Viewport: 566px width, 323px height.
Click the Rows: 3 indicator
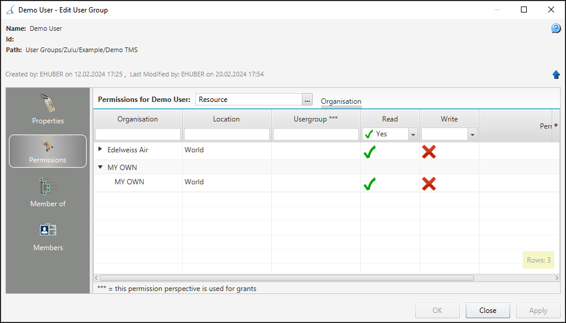point(539,260)
